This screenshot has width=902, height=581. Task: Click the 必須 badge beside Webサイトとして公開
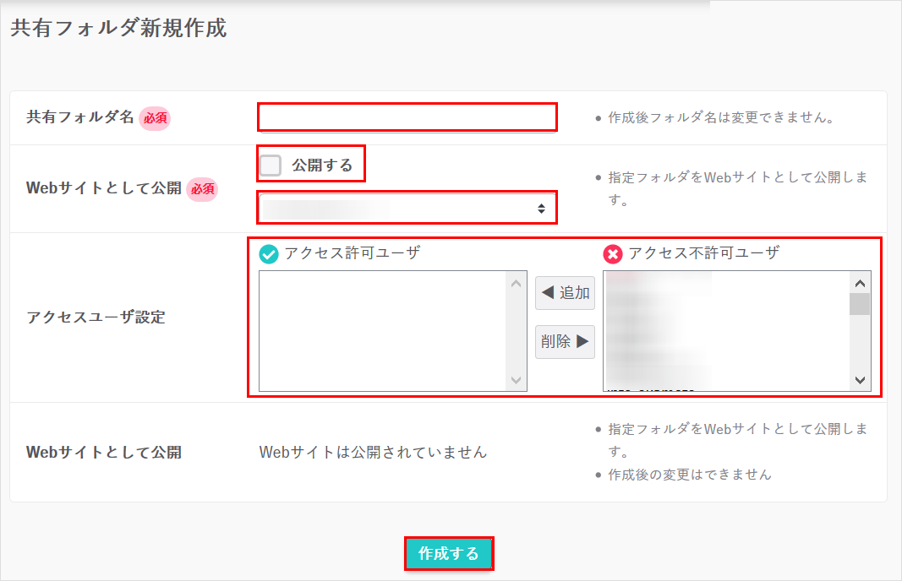tap(202, 189)
